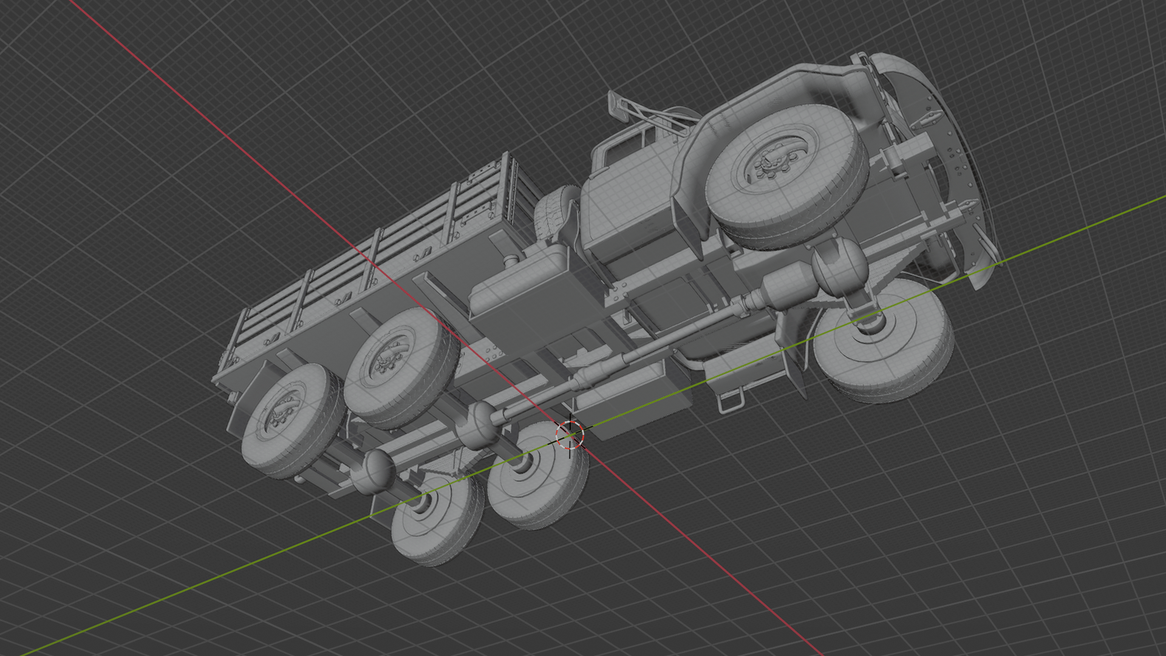The width and height of the screenshot is (1166, 656).
Task: Select the hanging step bracket below the cab
Action: coord(731,401)
